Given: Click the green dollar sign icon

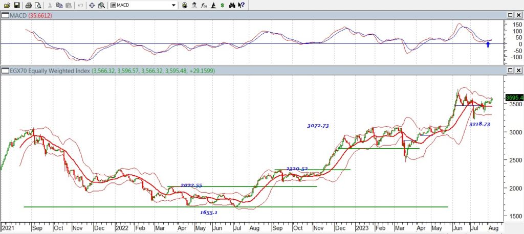Looking at the screenshot, I should click(221, 5).
